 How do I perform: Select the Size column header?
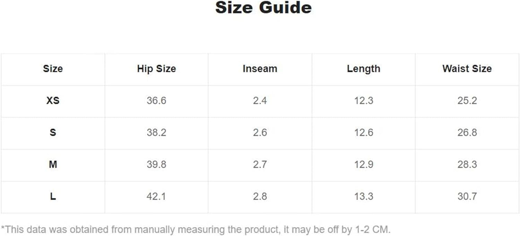click(53, 69)
